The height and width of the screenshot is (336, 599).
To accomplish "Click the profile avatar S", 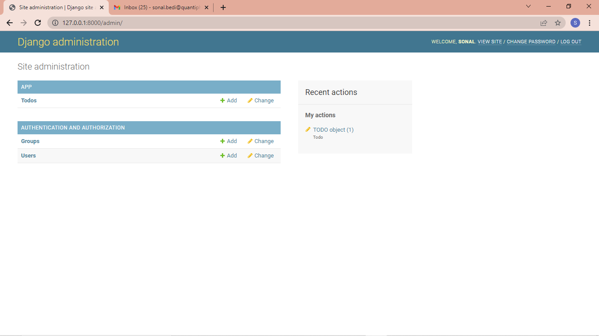I will 575,22.
